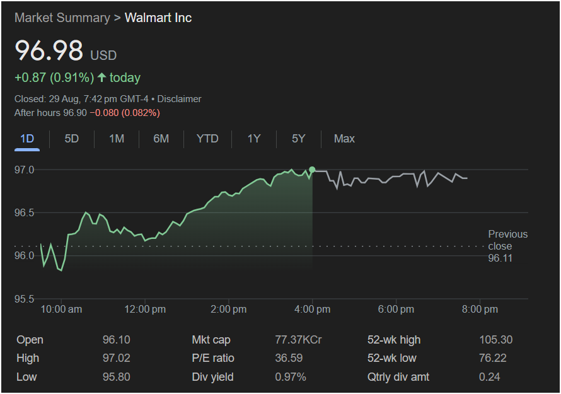The width and height of the screenshot is (561, 394).
Task: Click the 52-wk low label
Action: pos(392,358)
